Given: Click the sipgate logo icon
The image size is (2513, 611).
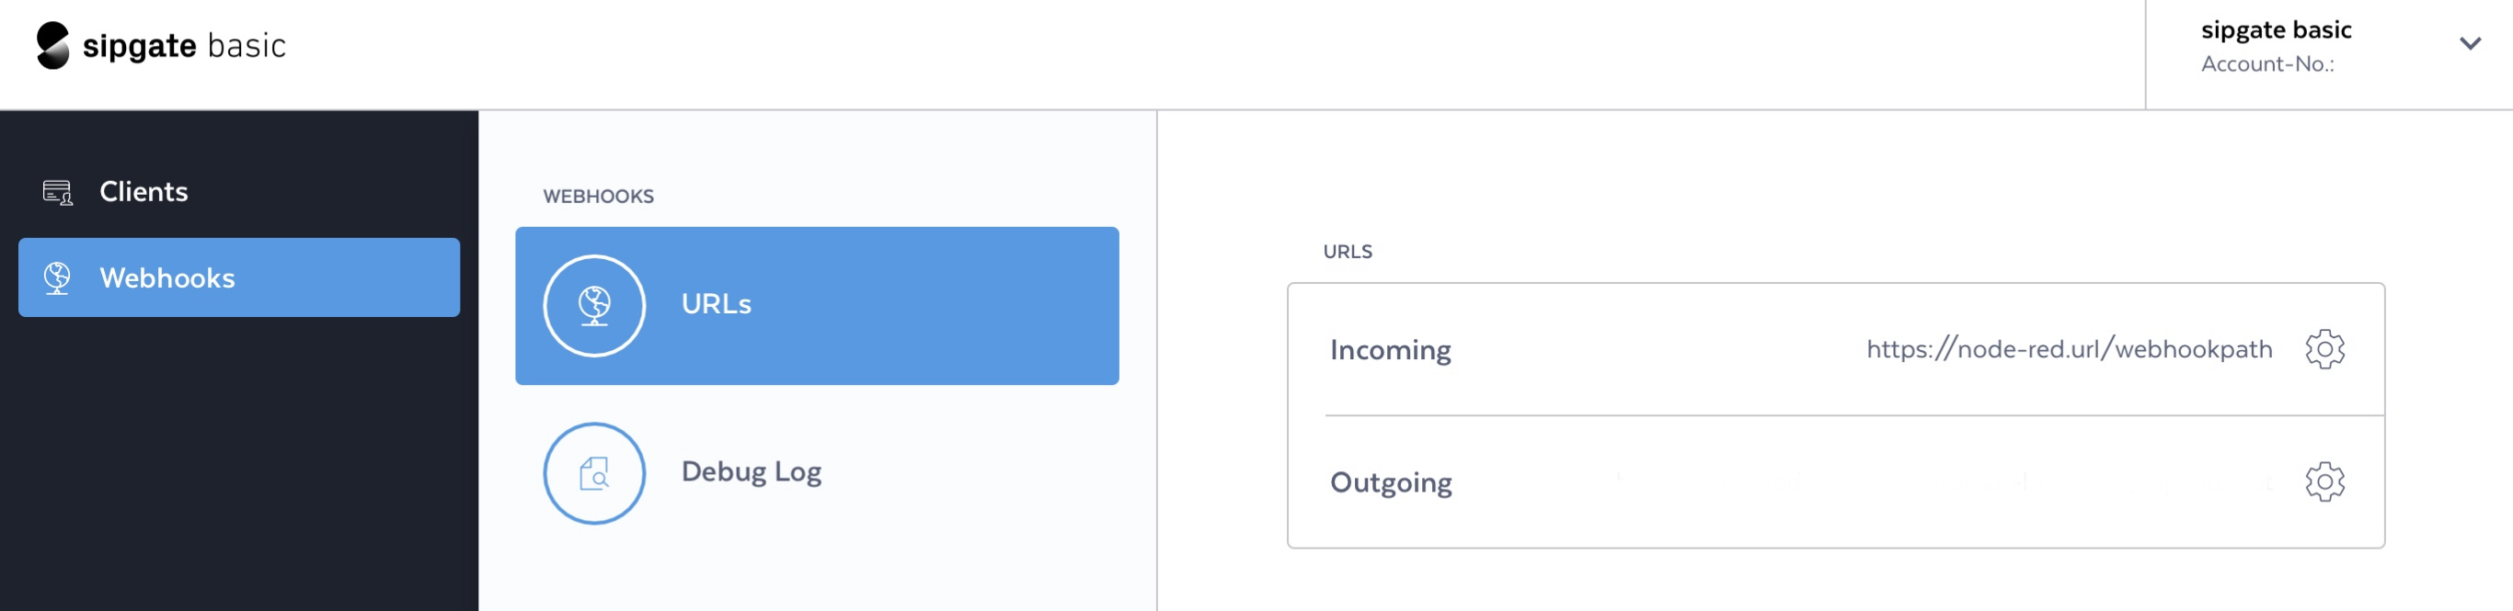Looking at the screenshot, I should (52, 46).
